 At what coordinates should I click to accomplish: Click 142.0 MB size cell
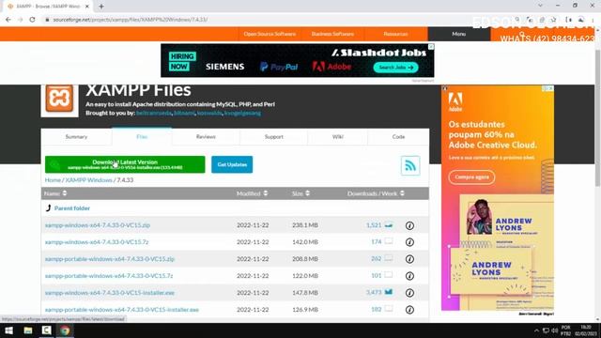click(x=305, y=242)
